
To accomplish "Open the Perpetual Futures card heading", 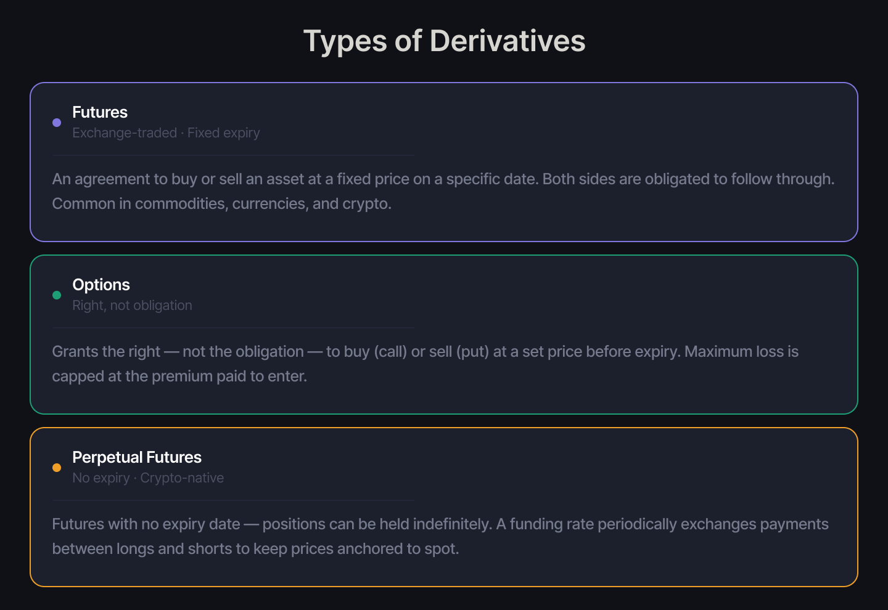I will [137, 457].
